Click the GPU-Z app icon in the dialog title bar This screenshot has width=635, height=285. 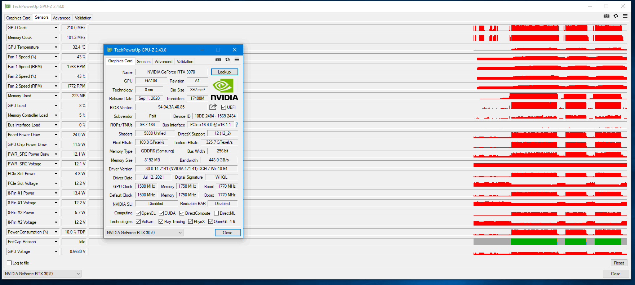[110, 50]
